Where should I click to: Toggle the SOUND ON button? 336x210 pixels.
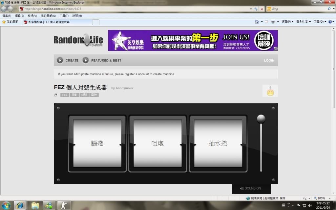click(x=251, y=188)
